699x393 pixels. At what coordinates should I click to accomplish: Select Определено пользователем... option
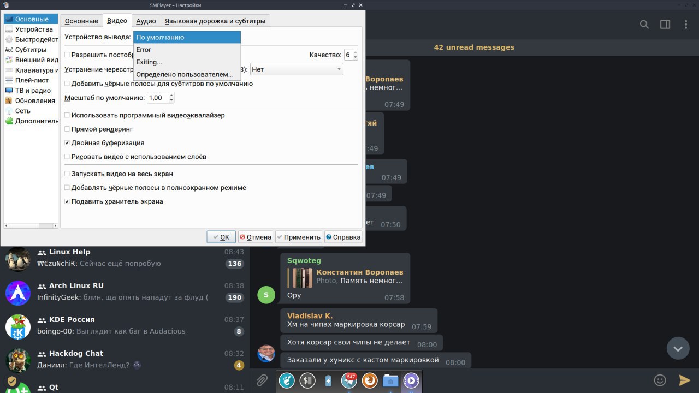[187, 74]
